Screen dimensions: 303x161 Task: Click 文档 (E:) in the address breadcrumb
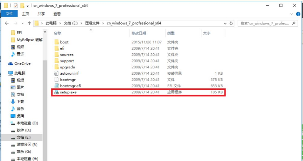click(71, 23)
